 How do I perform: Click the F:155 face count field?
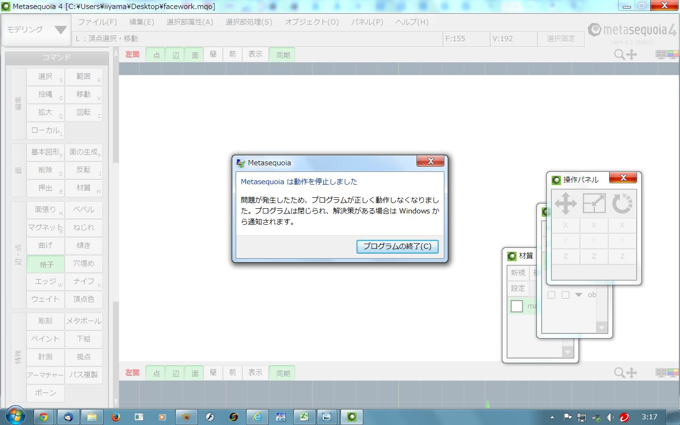click(466, 39)
